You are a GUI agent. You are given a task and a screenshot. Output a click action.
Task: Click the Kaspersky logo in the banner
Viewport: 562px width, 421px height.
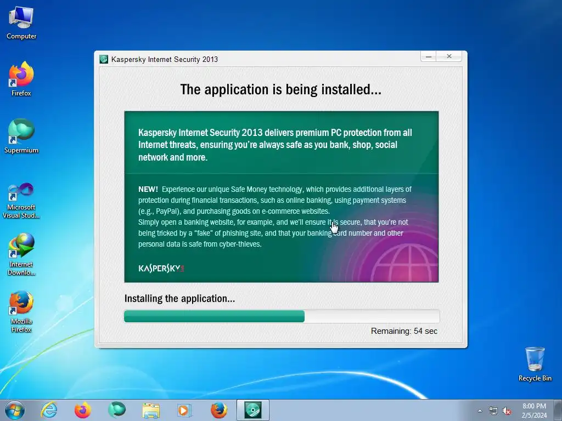pos(161,268)
